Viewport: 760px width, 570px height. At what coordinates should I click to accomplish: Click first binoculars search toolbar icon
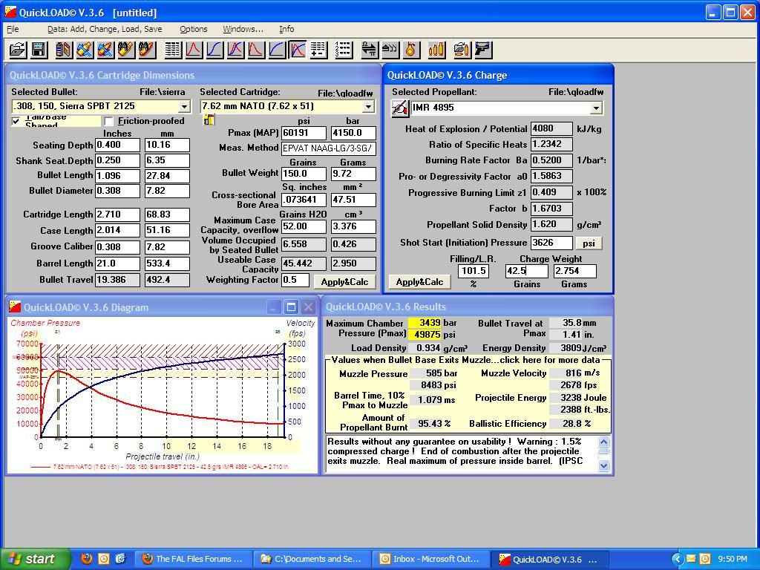coord(126,50)
